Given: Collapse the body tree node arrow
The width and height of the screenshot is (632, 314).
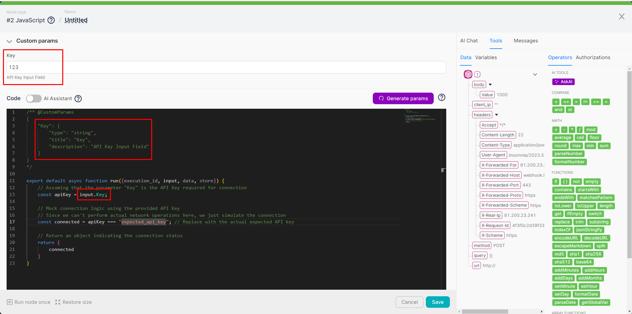Looking at the screenshot, I should coord(490,85).
